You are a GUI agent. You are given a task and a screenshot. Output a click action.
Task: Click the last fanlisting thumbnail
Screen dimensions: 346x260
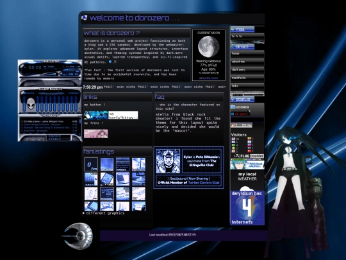tap(138, 206)
